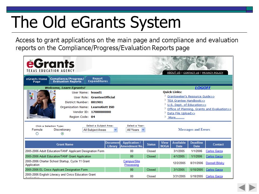Open U.S. Dept. of Education link
Image resolution: width=259 pixels, height=194 pixels.
click(x=187, y=105)
